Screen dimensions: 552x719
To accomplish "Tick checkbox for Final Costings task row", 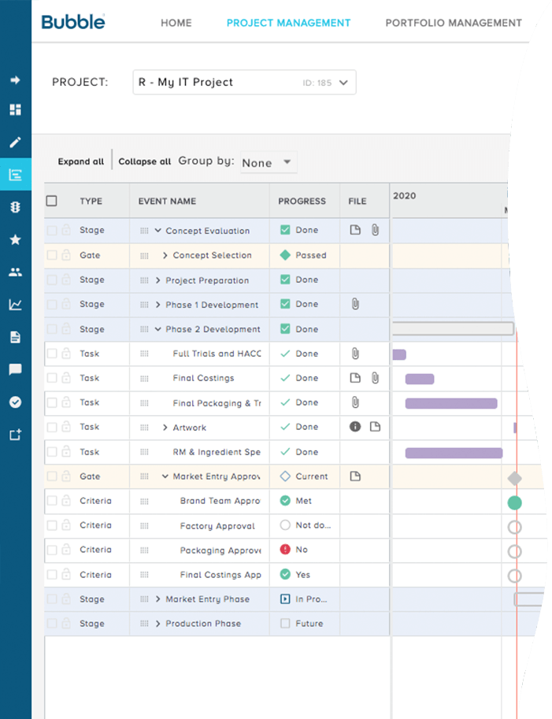I will click(52, 378).
